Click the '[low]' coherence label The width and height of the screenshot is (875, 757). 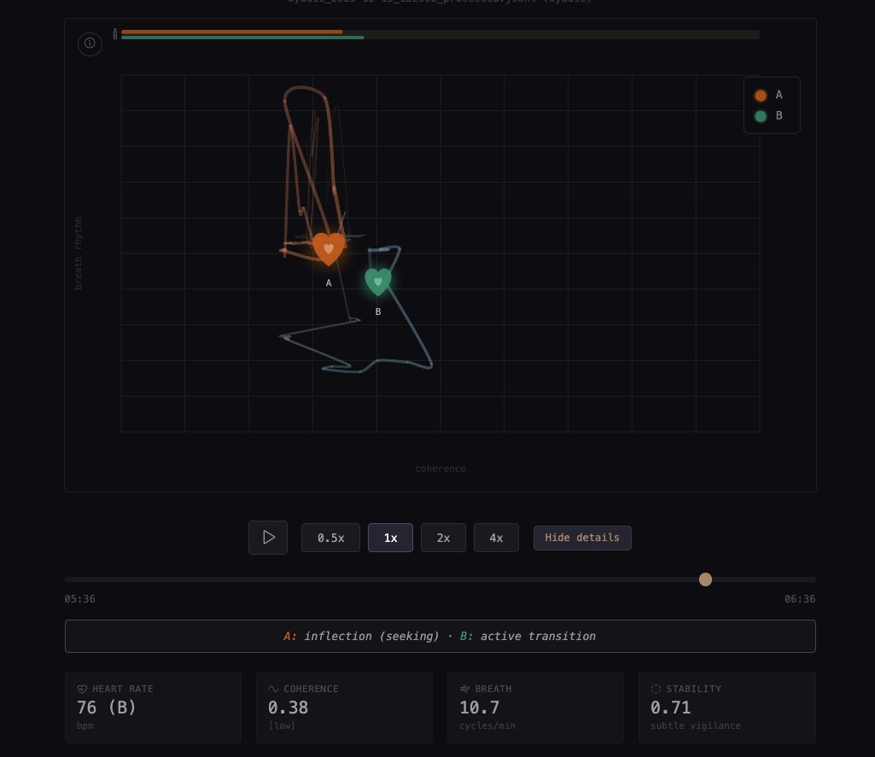(282, 725)
